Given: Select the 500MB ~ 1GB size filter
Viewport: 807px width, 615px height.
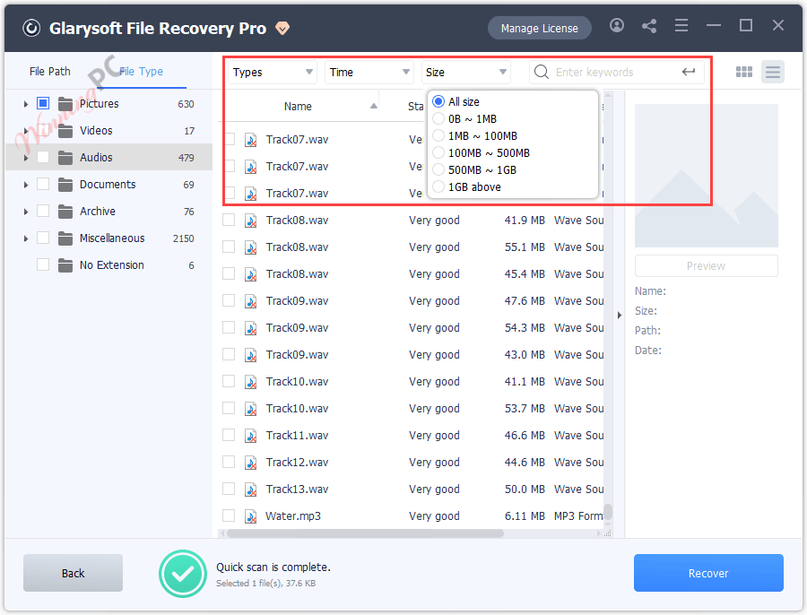Looking at the screenshot, I should pos(438,169).
